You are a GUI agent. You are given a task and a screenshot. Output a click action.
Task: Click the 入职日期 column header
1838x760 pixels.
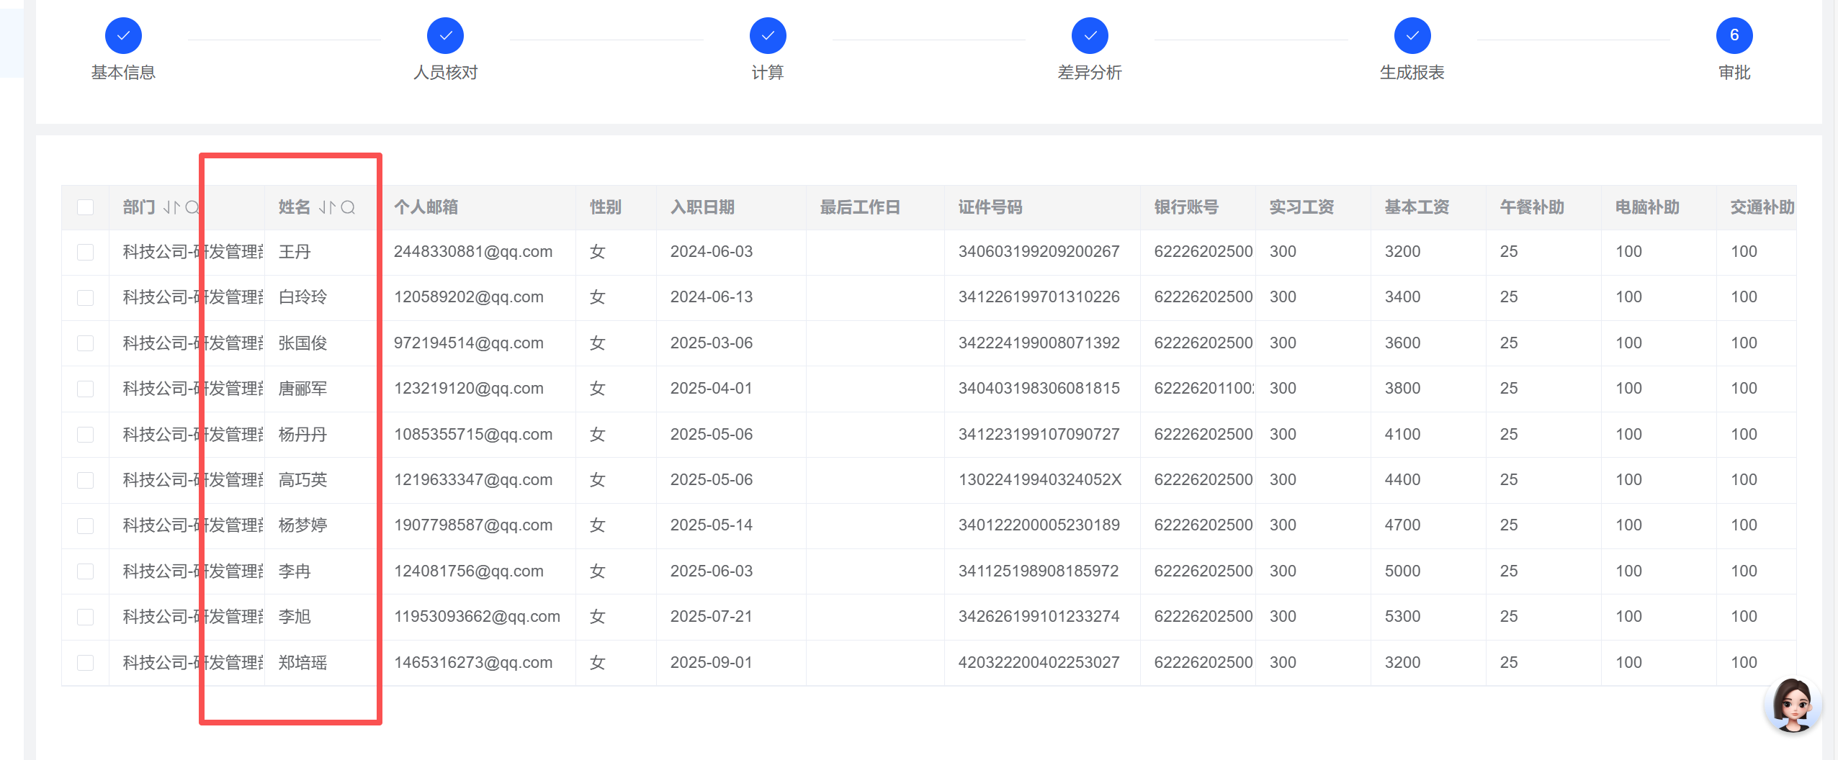(702, 208)
